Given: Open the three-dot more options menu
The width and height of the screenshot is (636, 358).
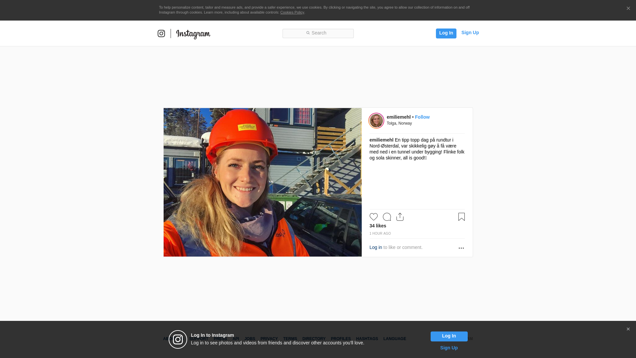Looking at the screenshot, I should point(461,248).
